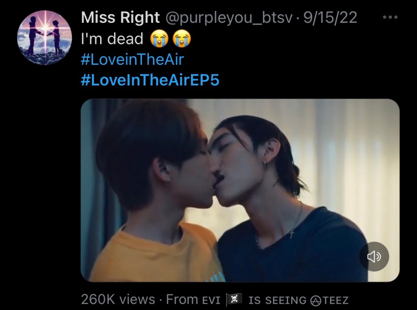Click the "I'm dead" tweet text
This screenshot has width=417, height=310.
pos(112,39)
